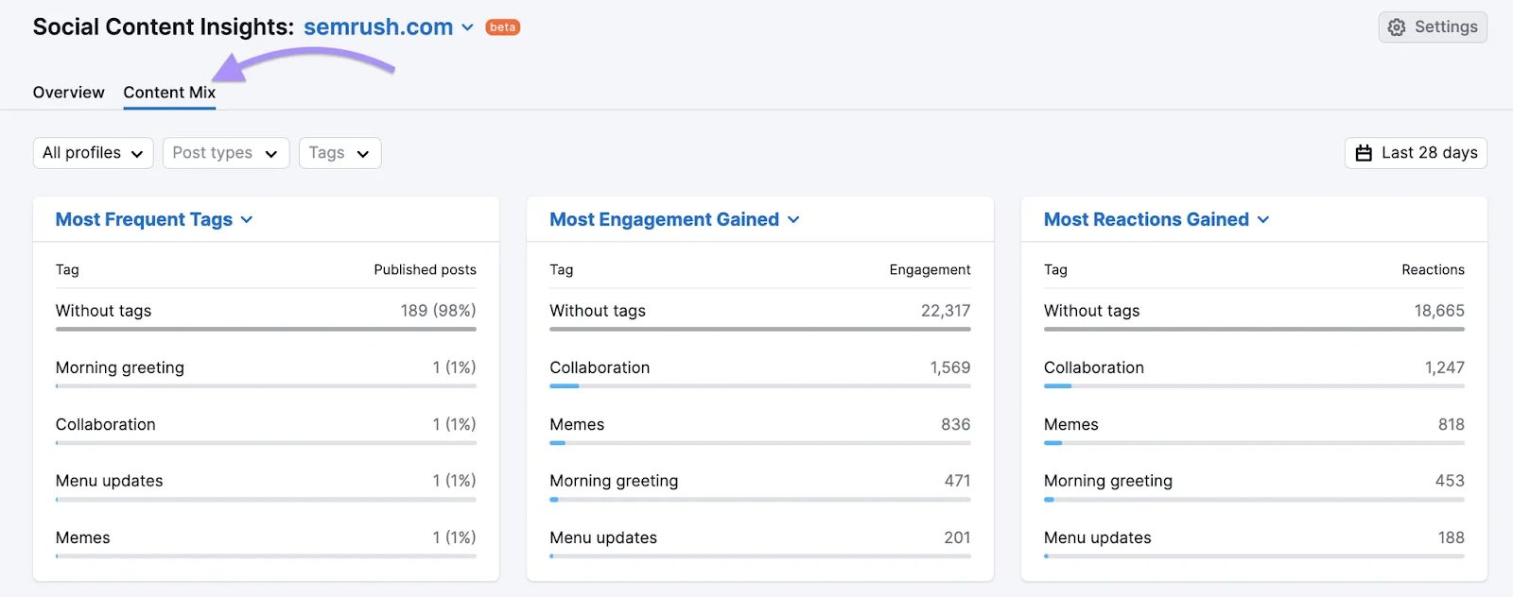Click the Without tags bar in Frequent Tags

(x=266, y=329)
